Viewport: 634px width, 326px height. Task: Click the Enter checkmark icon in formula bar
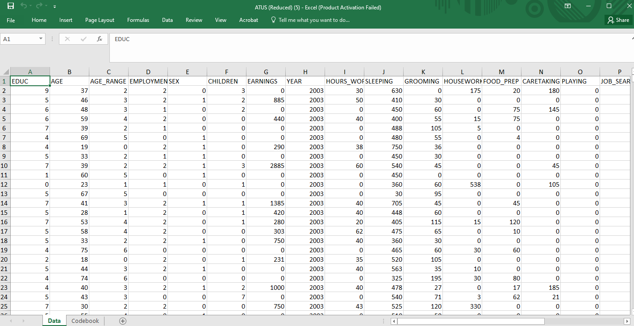[83, 39]
